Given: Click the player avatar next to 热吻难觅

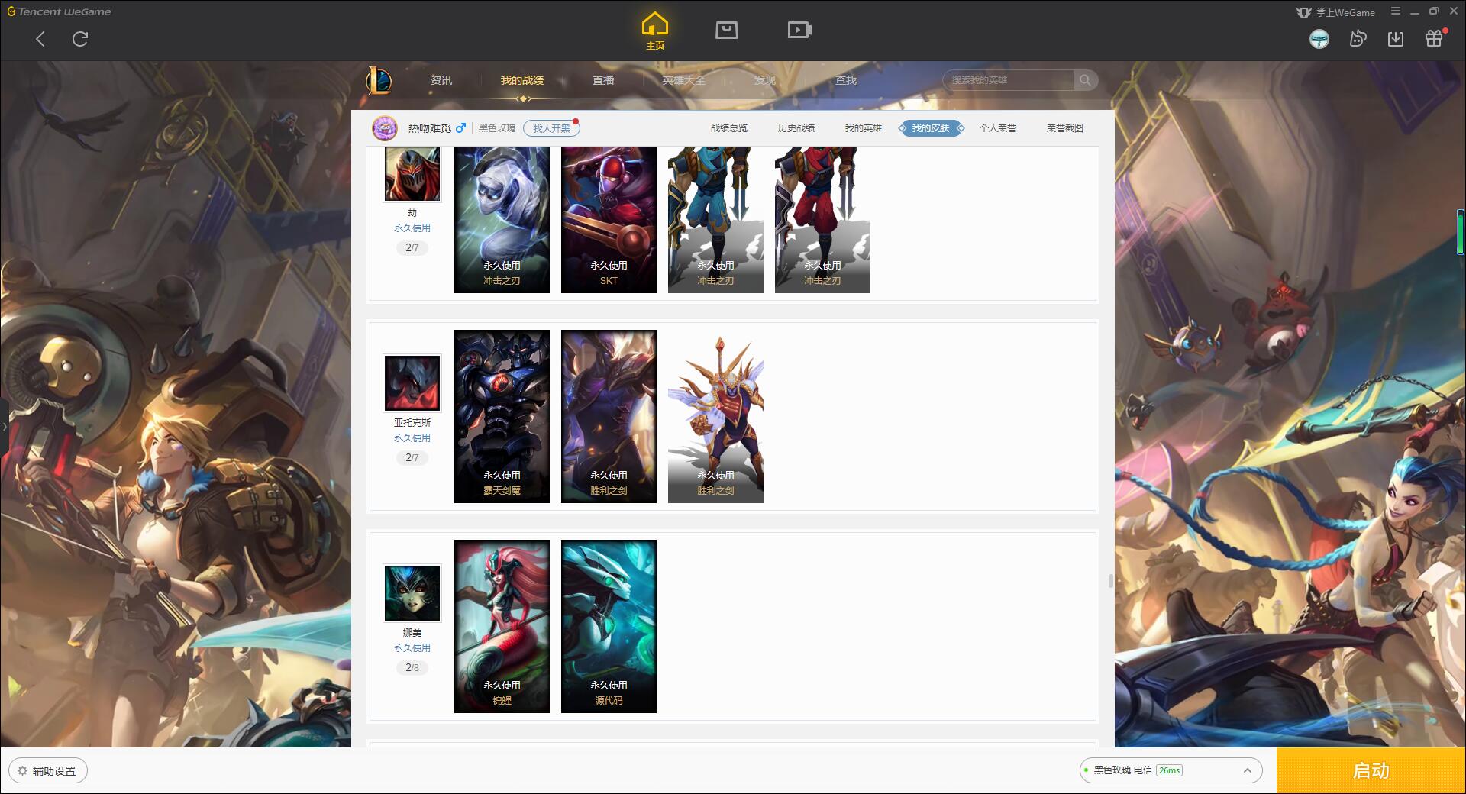Looking at the screenshot, I should coord(385,128).
